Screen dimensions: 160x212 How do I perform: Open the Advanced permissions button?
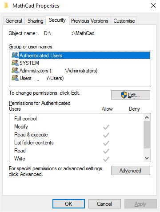(x=131, y=171)
